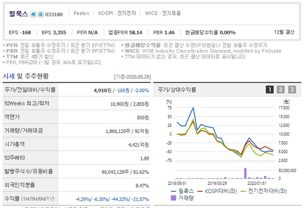This screenshot has height=208, width=304.
Task: Click the green 전기전자대비(좌) legend entry
Action: tap(264, 191)
